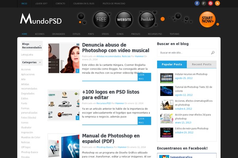Image resolution: width=238 pixels, height=158 pixels.
Task: Open +100 logos en PSD article title
Action: 111,94
